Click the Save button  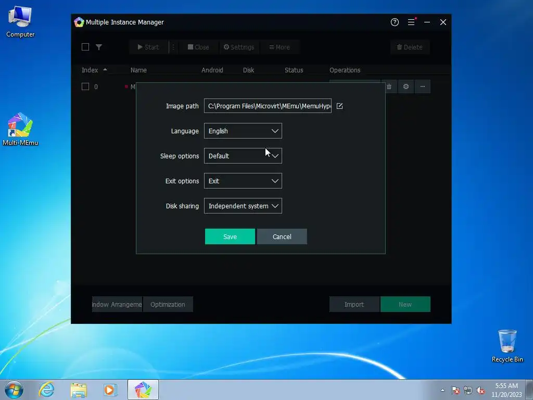[x=230, y=236]
